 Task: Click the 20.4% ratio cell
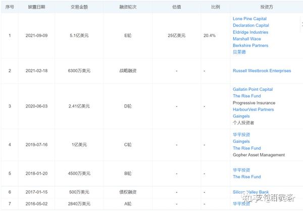(210, 35)
